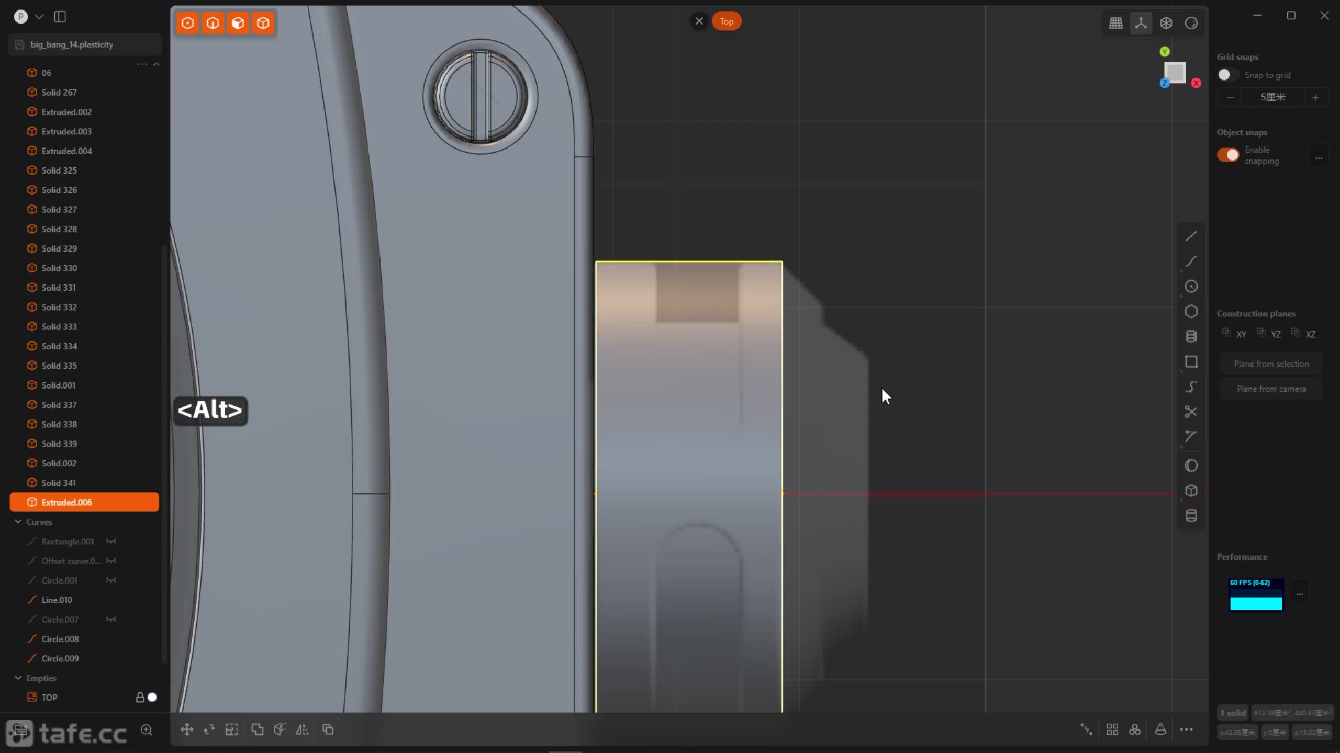Select Circle.008 curve item
This screenshot has height=753, width=1340.
pyautogui.click(x=60, y=639)
